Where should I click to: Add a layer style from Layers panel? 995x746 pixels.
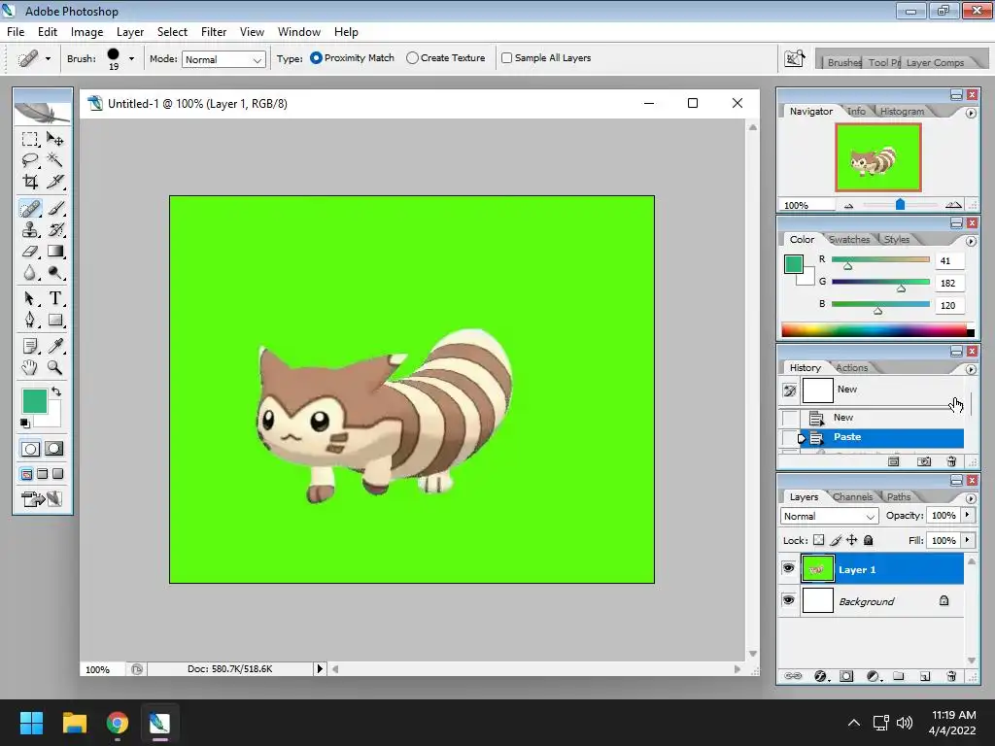(820, 676)
